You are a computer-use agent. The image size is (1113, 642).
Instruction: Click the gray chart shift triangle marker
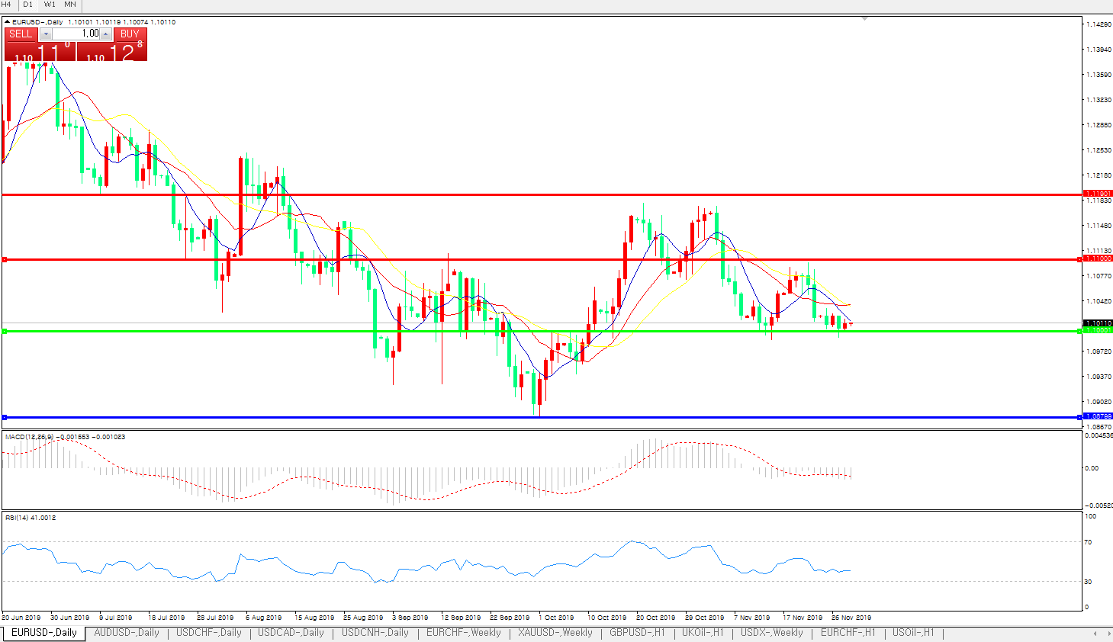864,18
